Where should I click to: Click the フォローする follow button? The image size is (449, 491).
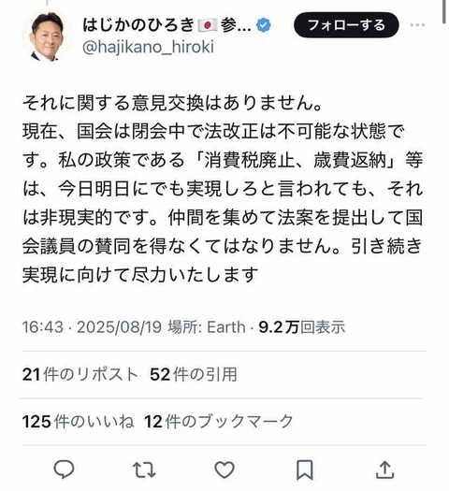coord(346,25)
